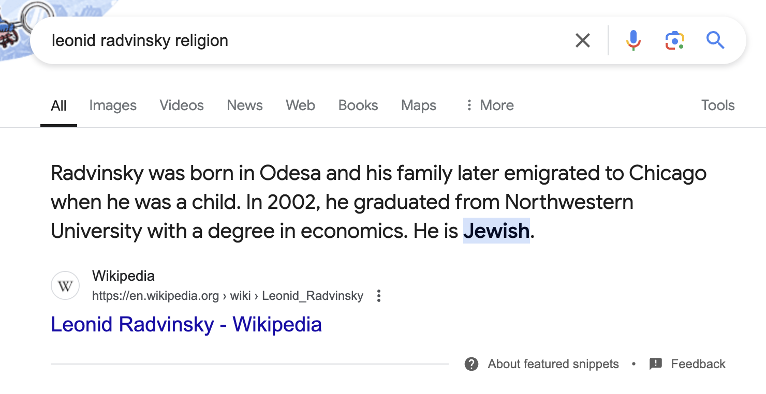Open the Tools options

(x=718, y=105)
